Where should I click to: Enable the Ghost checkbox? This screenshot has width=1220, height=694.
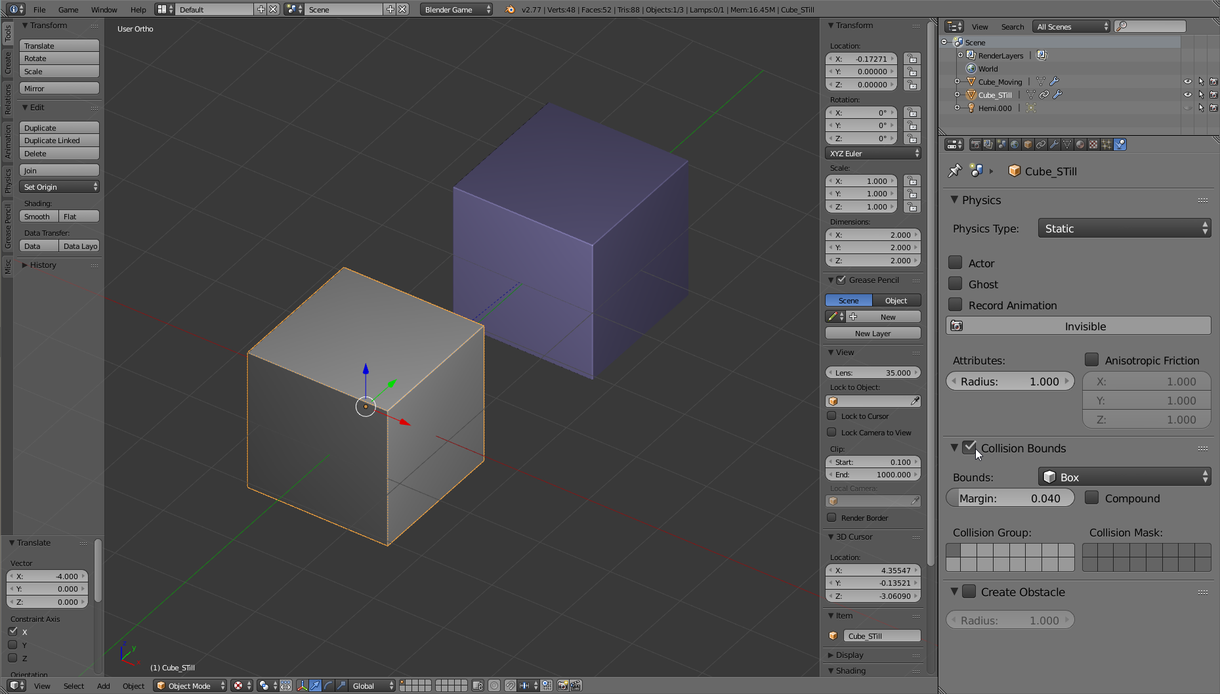956,284
